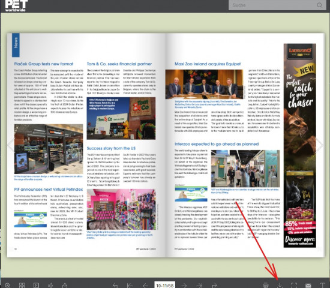330x288 pixels.
Task: Click the small banner ad in Interzoo article
Action: pos(191,194)
